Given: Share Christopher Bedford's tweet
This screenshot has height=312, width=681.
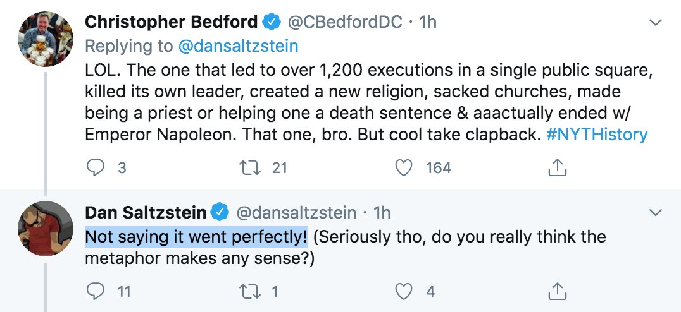Looking at the screenshot, I should 556,167.
